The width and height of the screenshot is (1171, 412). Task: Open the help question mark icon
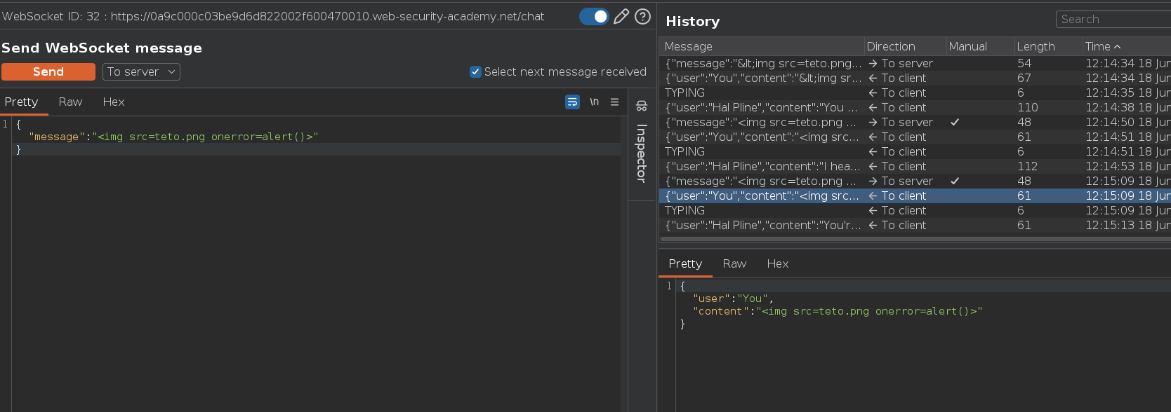pyautogui.click(x=642, y=16)
